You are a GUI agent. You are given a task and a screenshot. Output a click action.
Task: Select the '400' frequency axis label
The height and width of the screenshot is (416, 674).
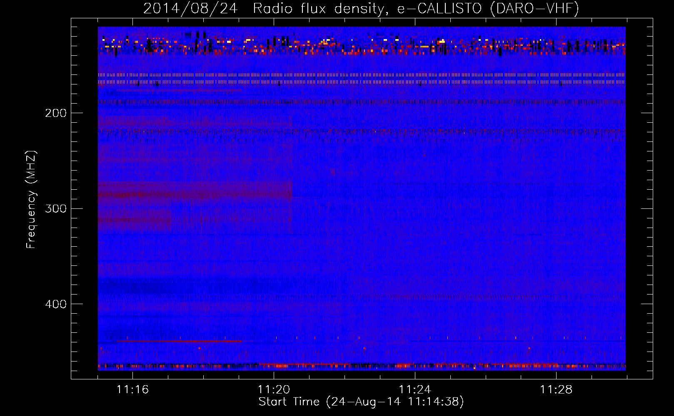56,304
